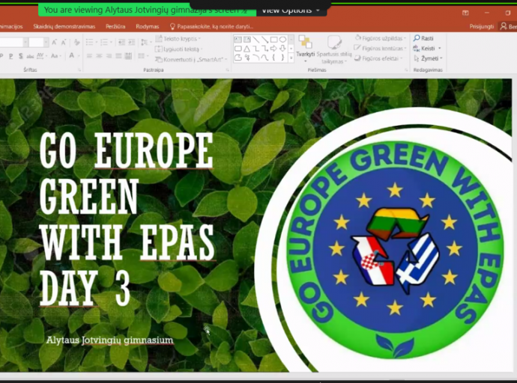
Task: Switch to the Skaidrių demonstravimas tab
Action: coord(64,26)
